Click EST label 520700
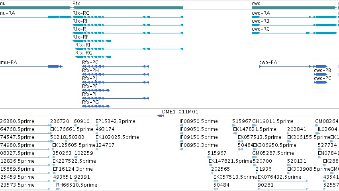Image resolution: width=339 pixels, height=191 pixels. point(263,161)
